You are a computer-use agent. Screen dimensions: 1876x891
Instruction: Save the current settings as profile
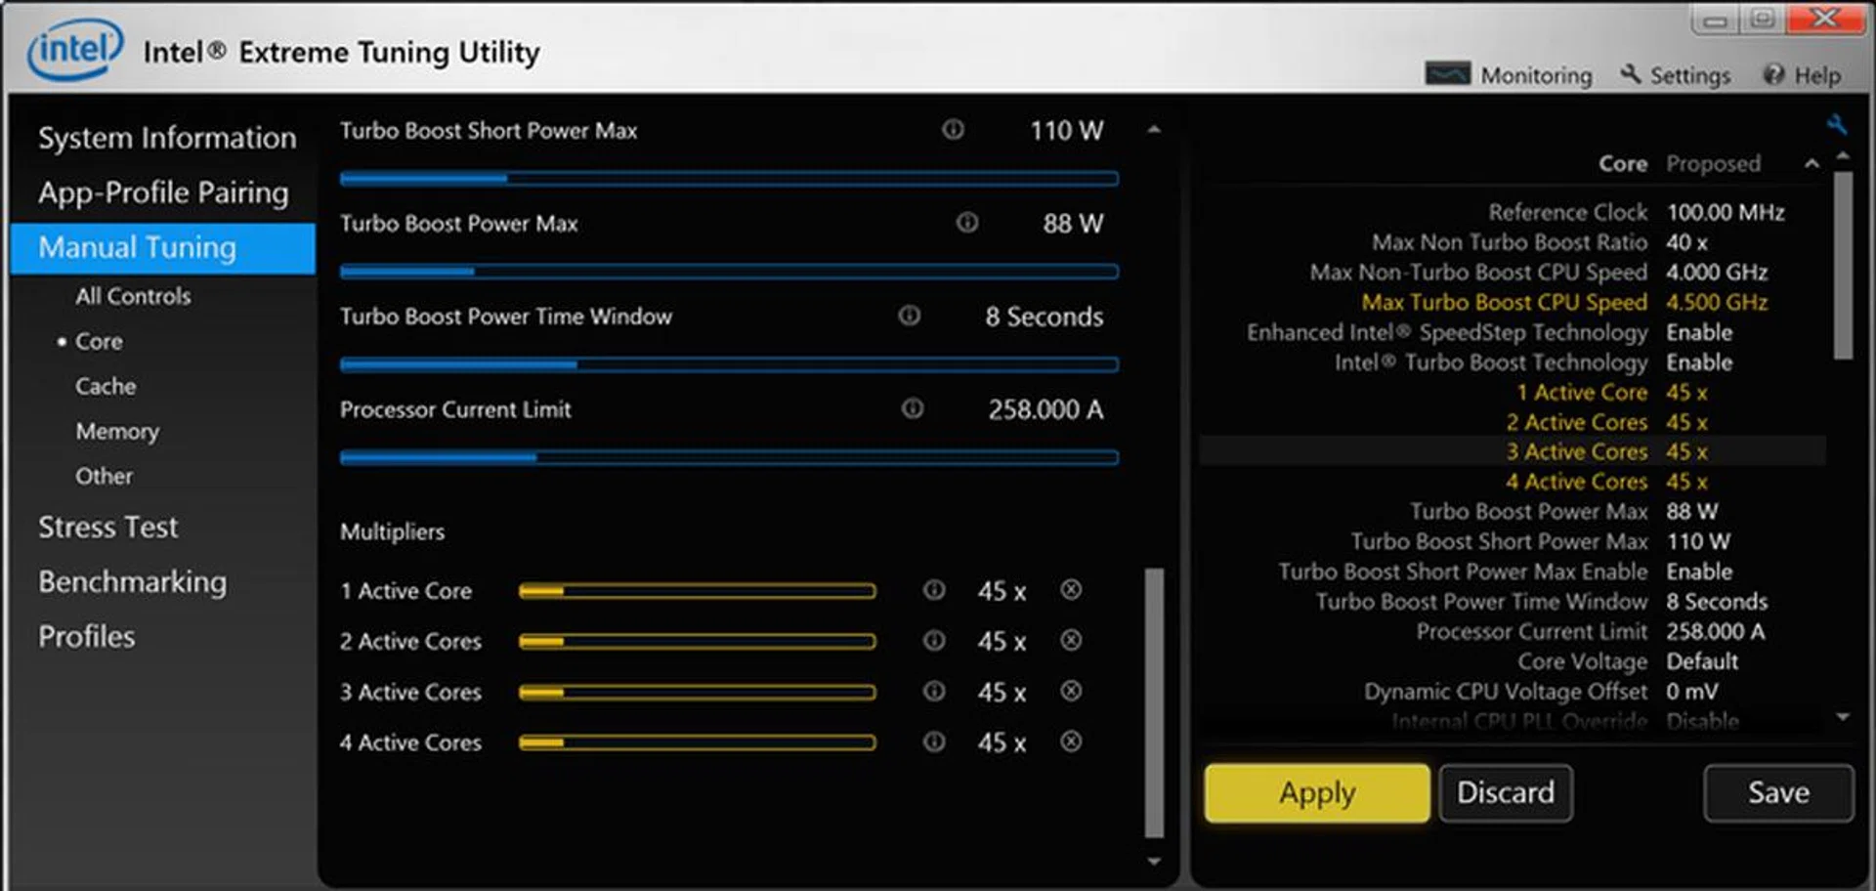pos(1777,792)
